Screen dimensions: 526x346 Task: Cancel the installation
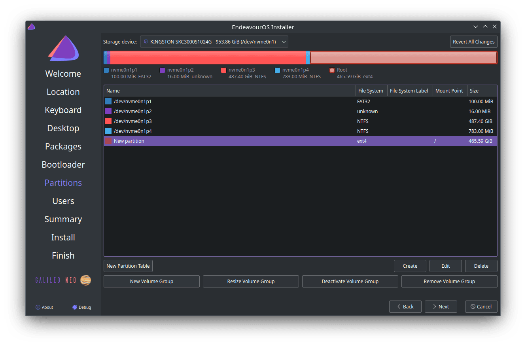click(x=481, y=306)
